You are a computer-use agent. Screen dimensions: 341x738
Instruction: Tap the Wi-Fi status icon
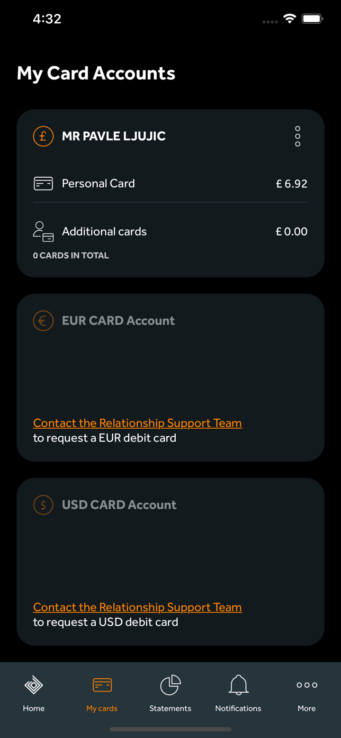click(289, 19)
